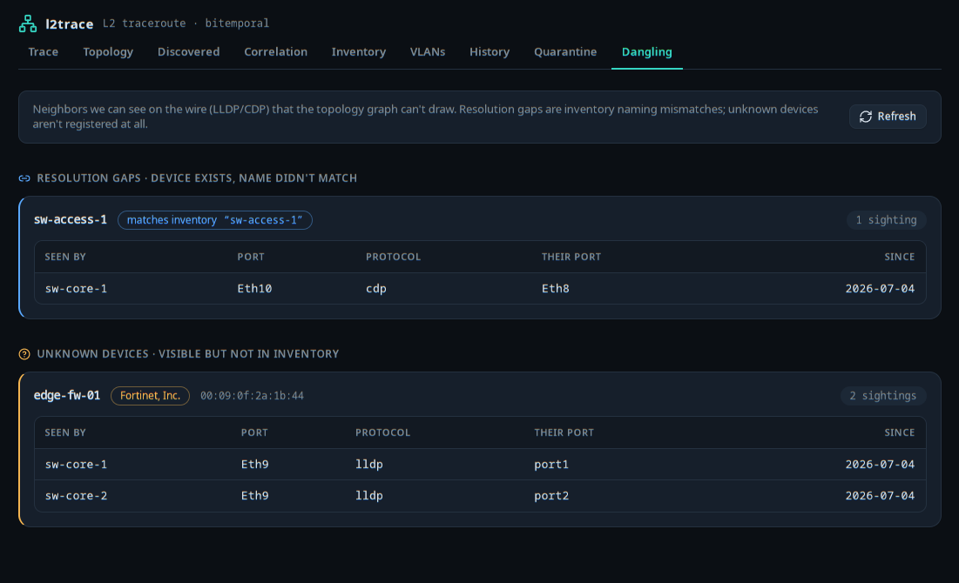Screen dimensions: 959x583
Task: Click the Fortinet, Inc. vendor badge
Action: (x=150, y=396)
